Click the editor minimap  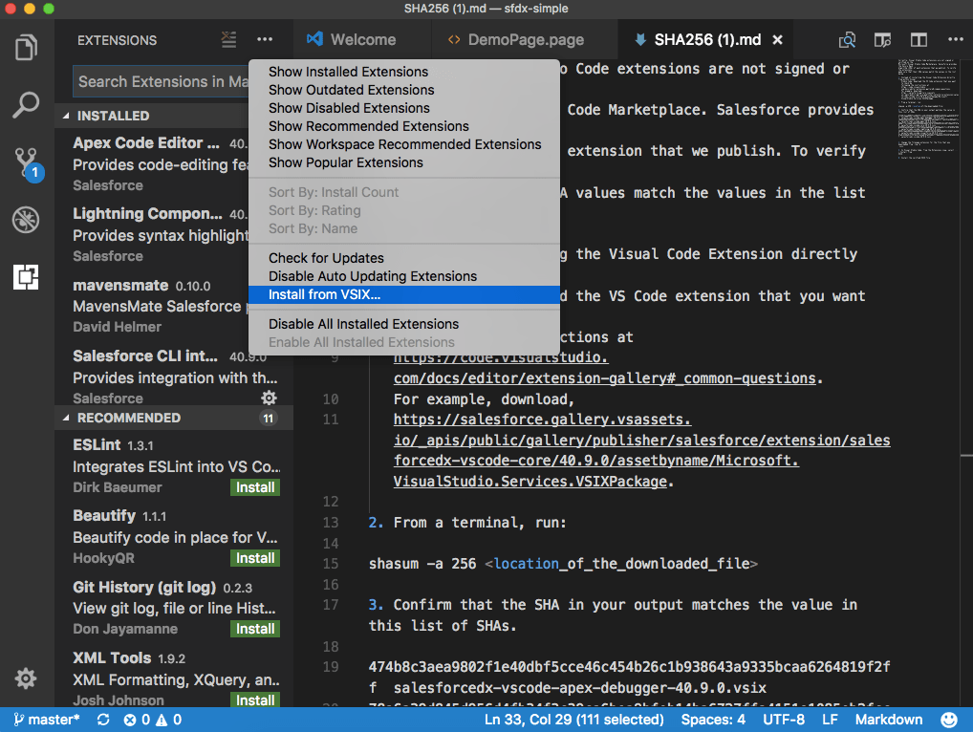click(x=928, y=111)
